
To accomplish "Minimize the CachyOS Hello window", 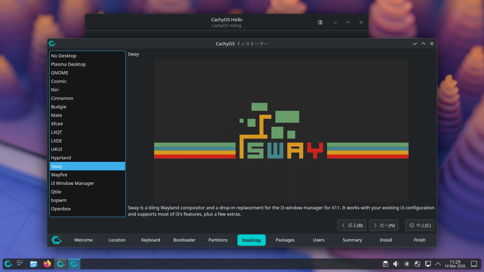I will click(336, 22).
